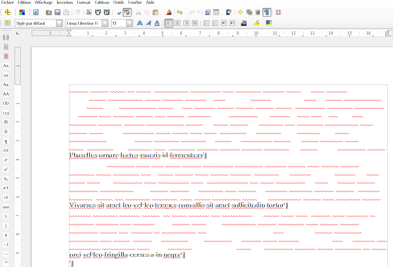Image resolution: width=393 pixels, height=267 pixels.
Task: Expand the Linux Libertine G font list
Action: coord(105,23)
